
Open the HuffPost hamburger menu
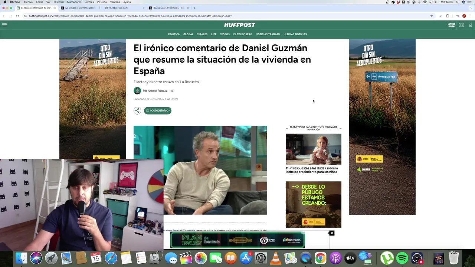point(4,25)
